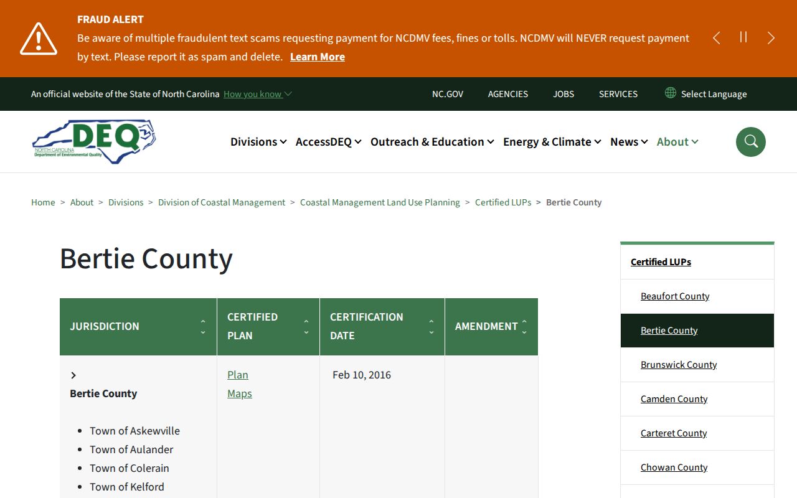Expand the News menu

tap(629, 142)
